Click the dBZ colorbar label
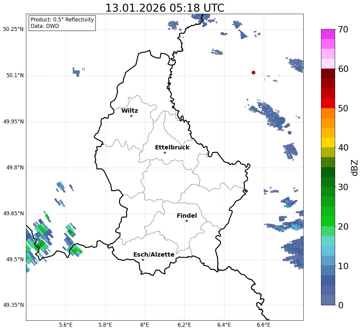Screen dimensions: 362x331 coord(355,167)
